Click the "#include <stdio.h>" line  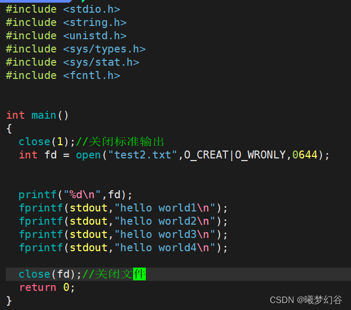[63, 10]
